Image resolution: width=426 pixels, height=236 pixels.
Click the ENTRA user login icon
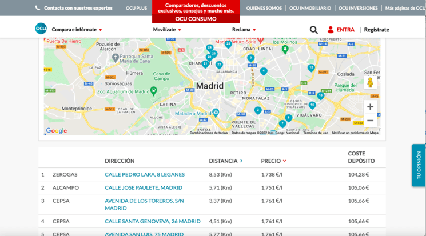(331, 30)
